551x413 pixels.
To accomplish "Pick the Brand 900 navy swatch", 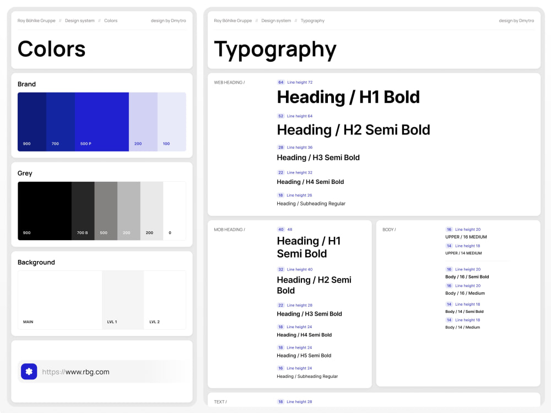I will [32, 122].
